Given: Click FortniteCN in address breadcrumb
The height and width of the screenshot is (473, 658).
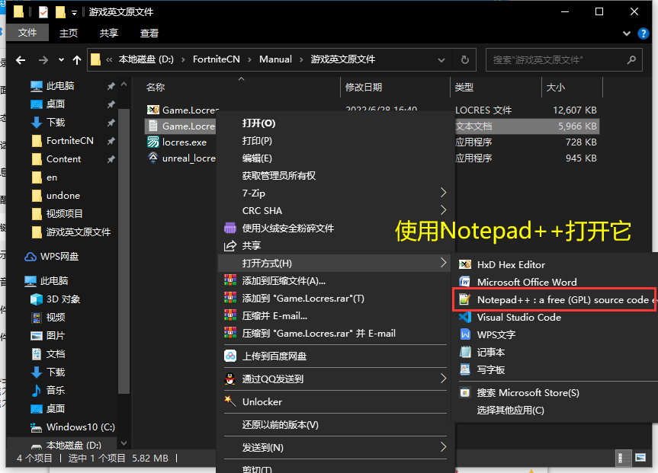Looking at the screenshot, I should 216,59.
